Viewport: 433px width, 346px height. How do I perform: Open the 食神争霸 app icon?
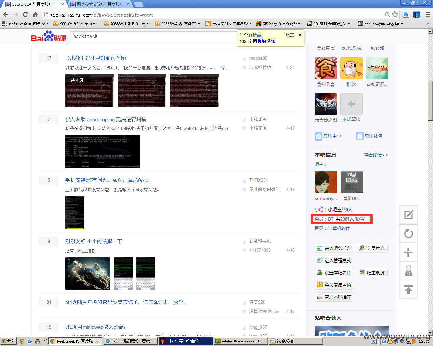click(x=326, y=68)
